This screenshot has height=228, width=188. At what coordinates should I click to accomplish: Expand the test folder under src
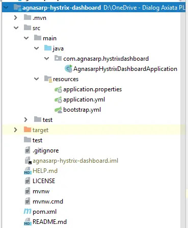coord(26,120)
